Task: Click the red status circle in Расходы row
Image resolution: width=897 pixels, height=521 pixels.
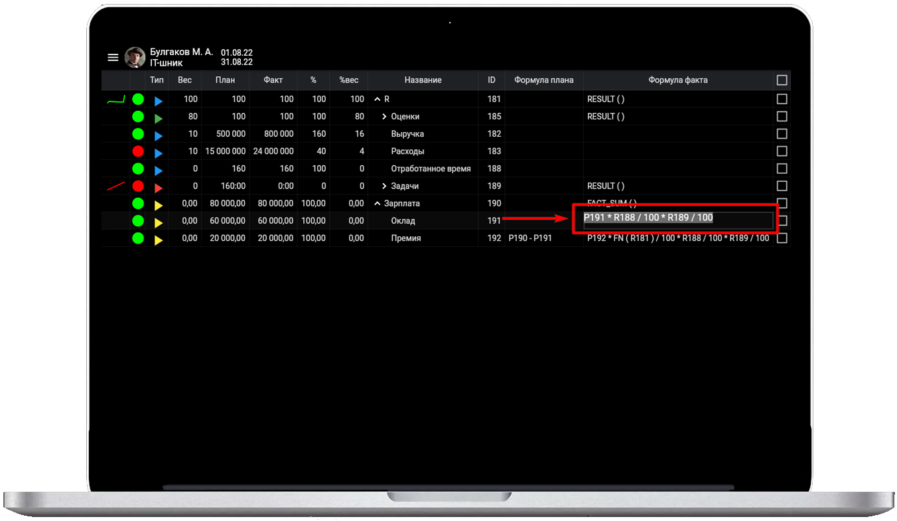Action: tap(138, 151)
